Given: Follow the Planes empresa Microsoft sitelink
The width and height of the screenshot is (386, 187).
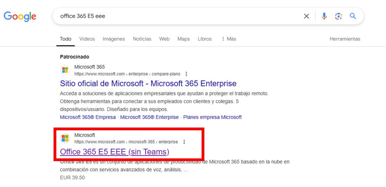Looking at the screenshot, I should (212, 117).
